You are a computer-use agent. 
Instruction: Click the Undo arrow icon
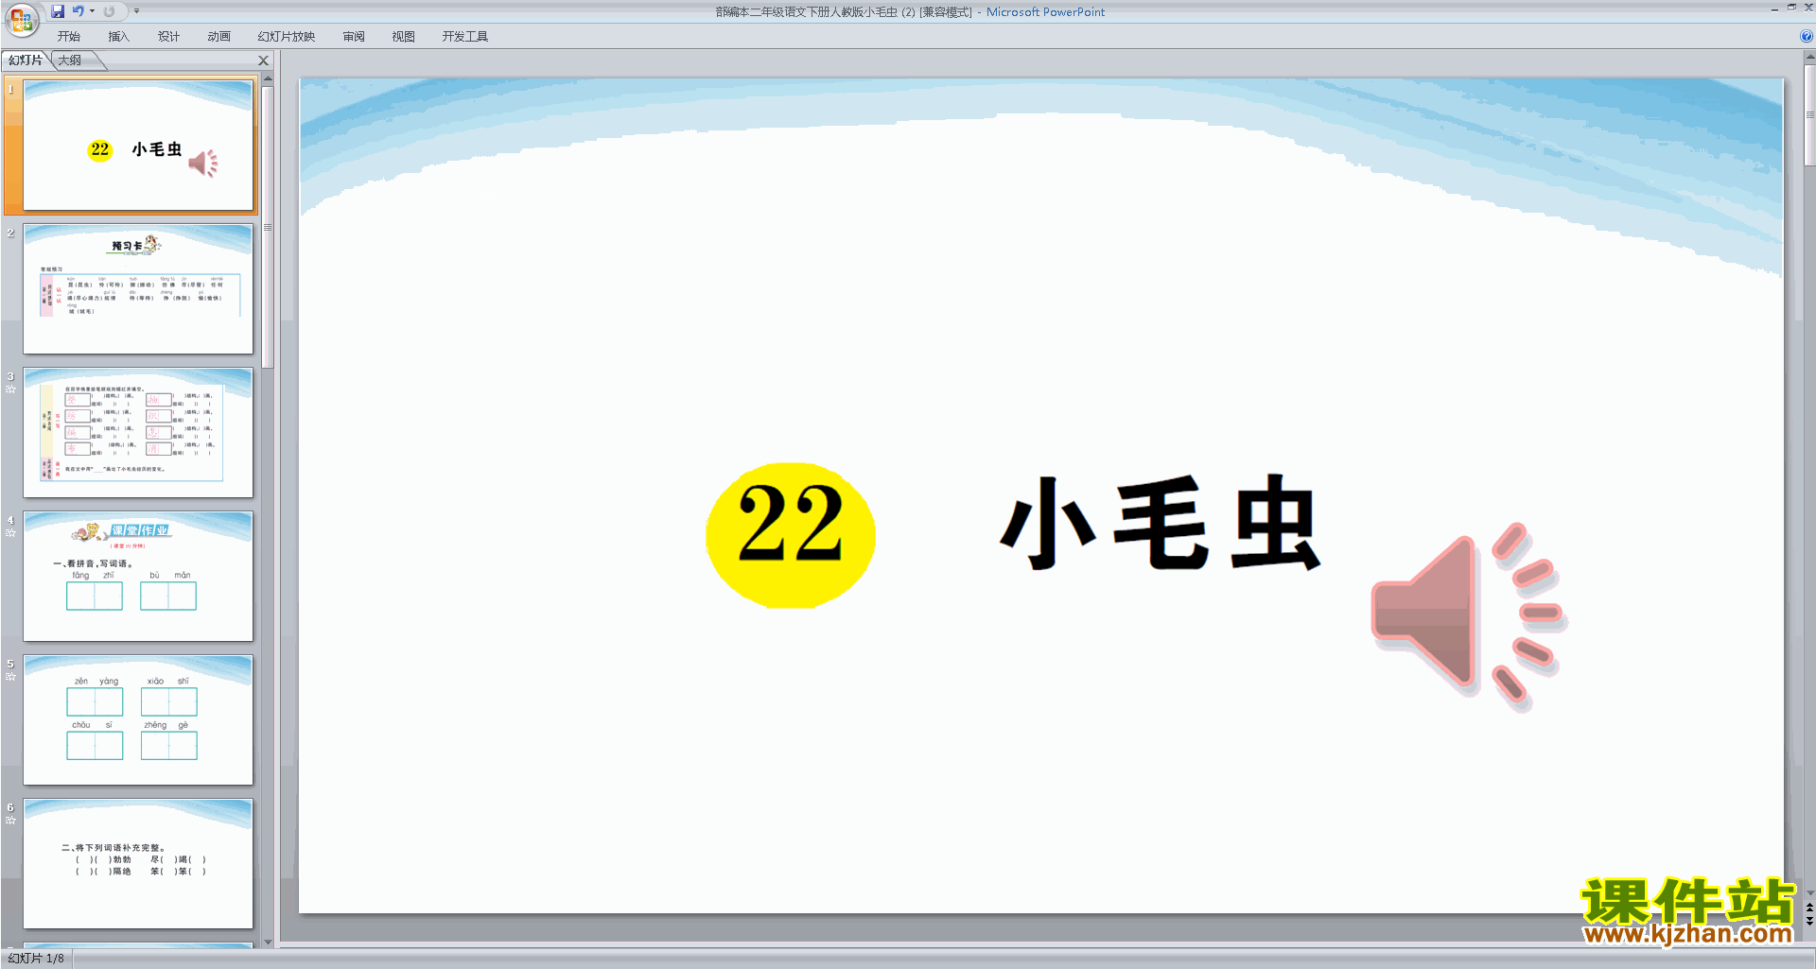pos(78,11)
